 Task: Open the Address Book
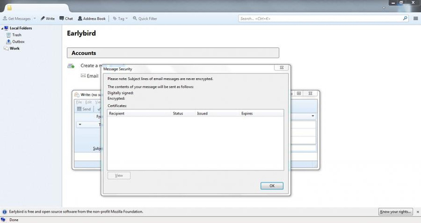(92, 18)
